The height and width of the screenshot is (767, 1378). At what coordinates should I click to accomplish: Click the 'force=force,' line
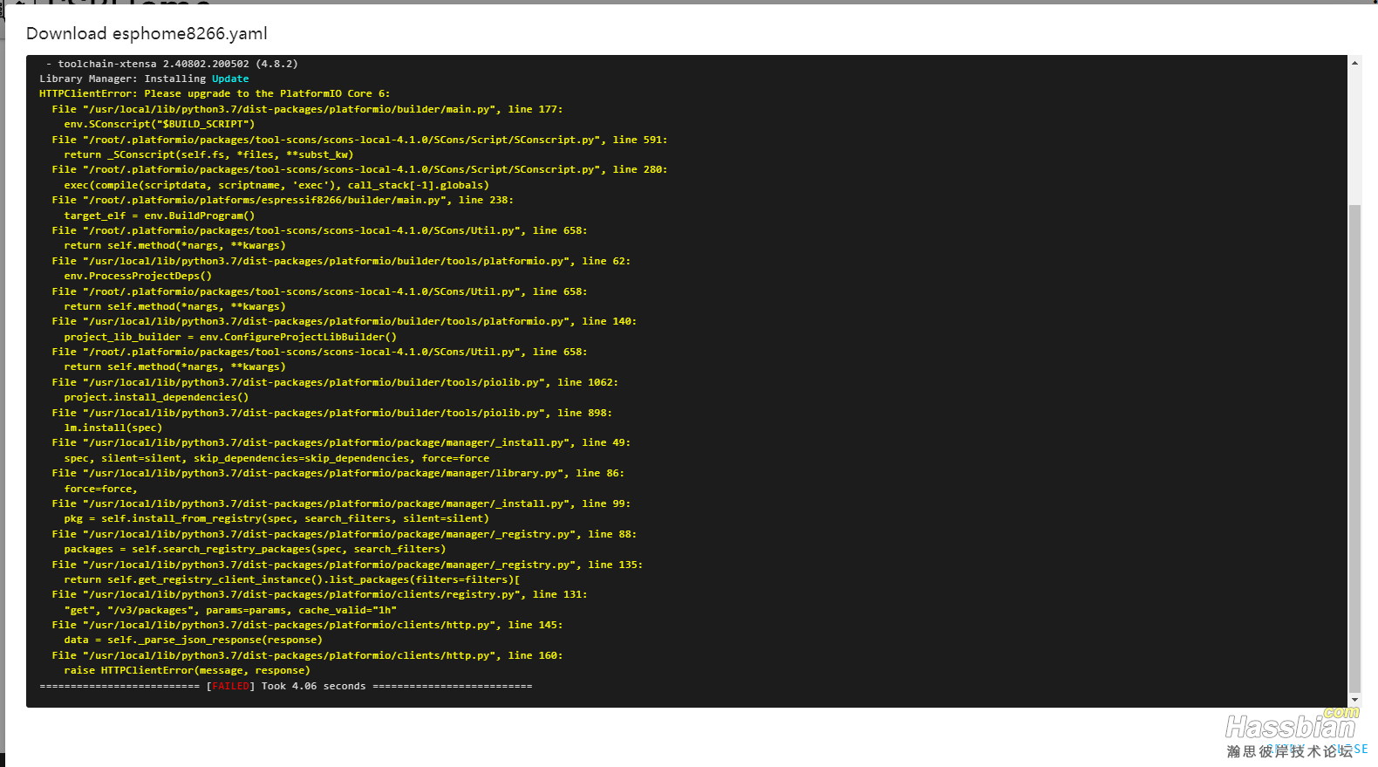100,489
